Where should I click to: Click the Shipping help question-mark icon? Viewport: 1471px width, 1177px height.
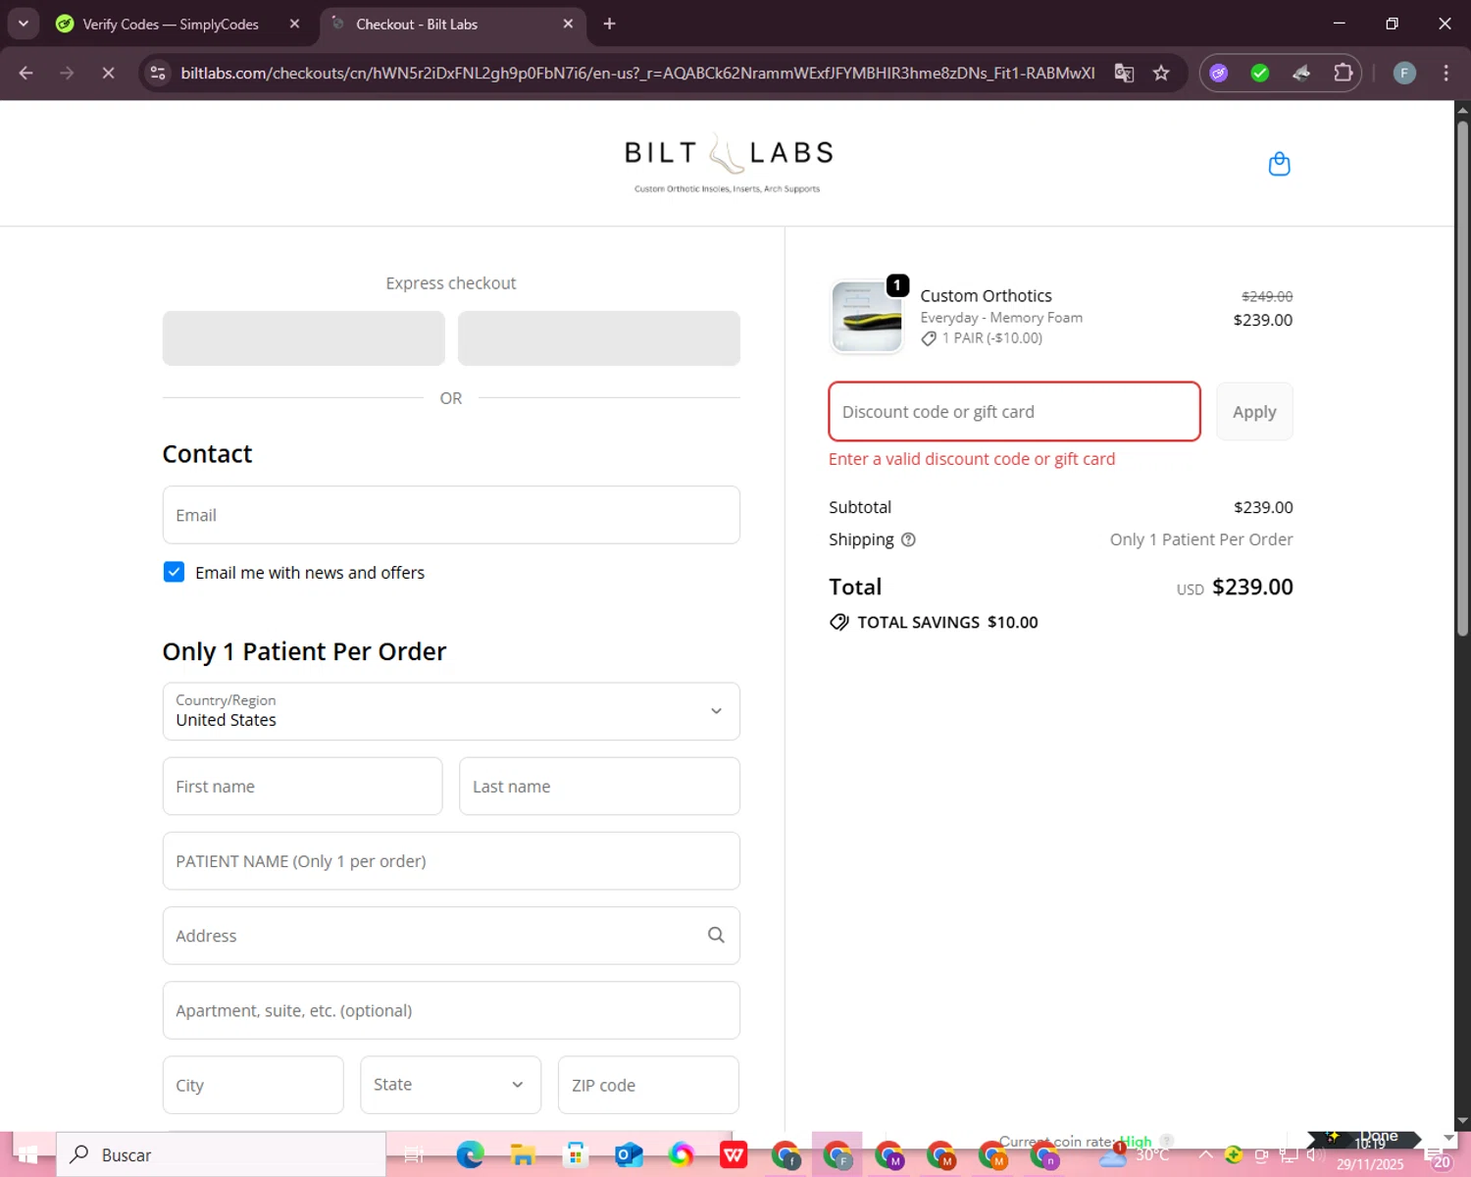pyautogui.click(x=908, y=539)
